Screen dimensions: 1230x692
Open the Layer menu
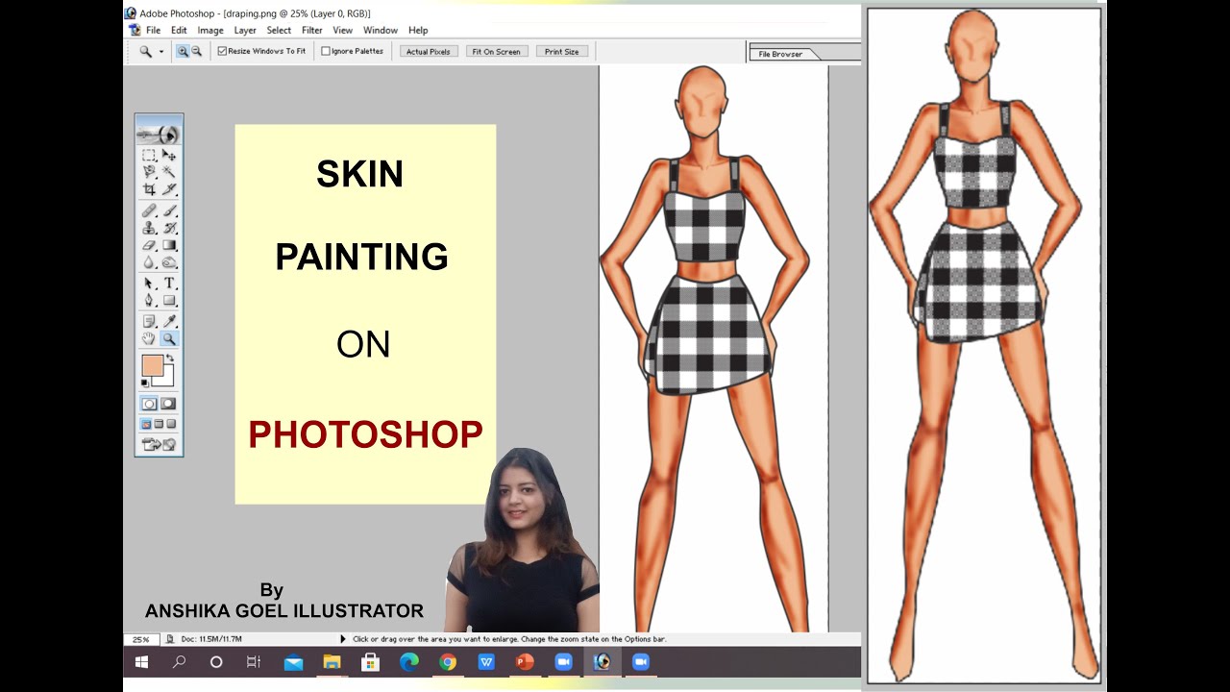pyautogui.click(x=245, y=31)
